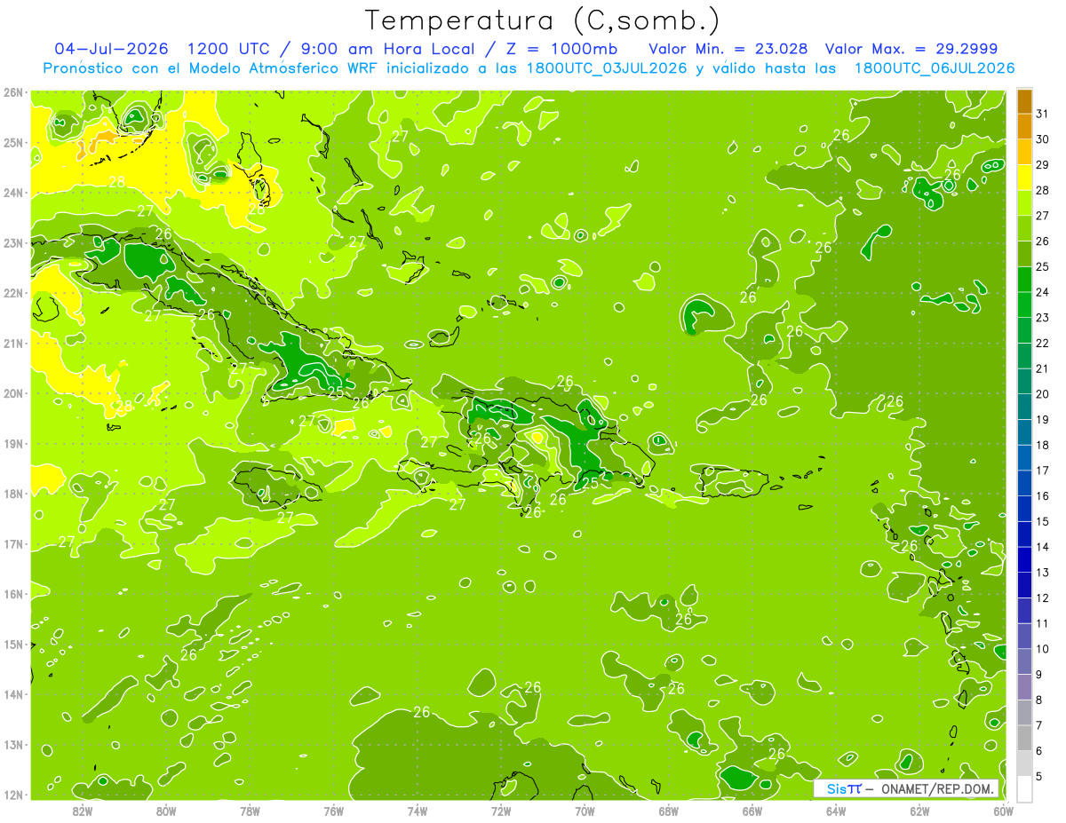The image size is (1066, 823).
Task: Click the "66W" longitude axis label
Action: 752,810
